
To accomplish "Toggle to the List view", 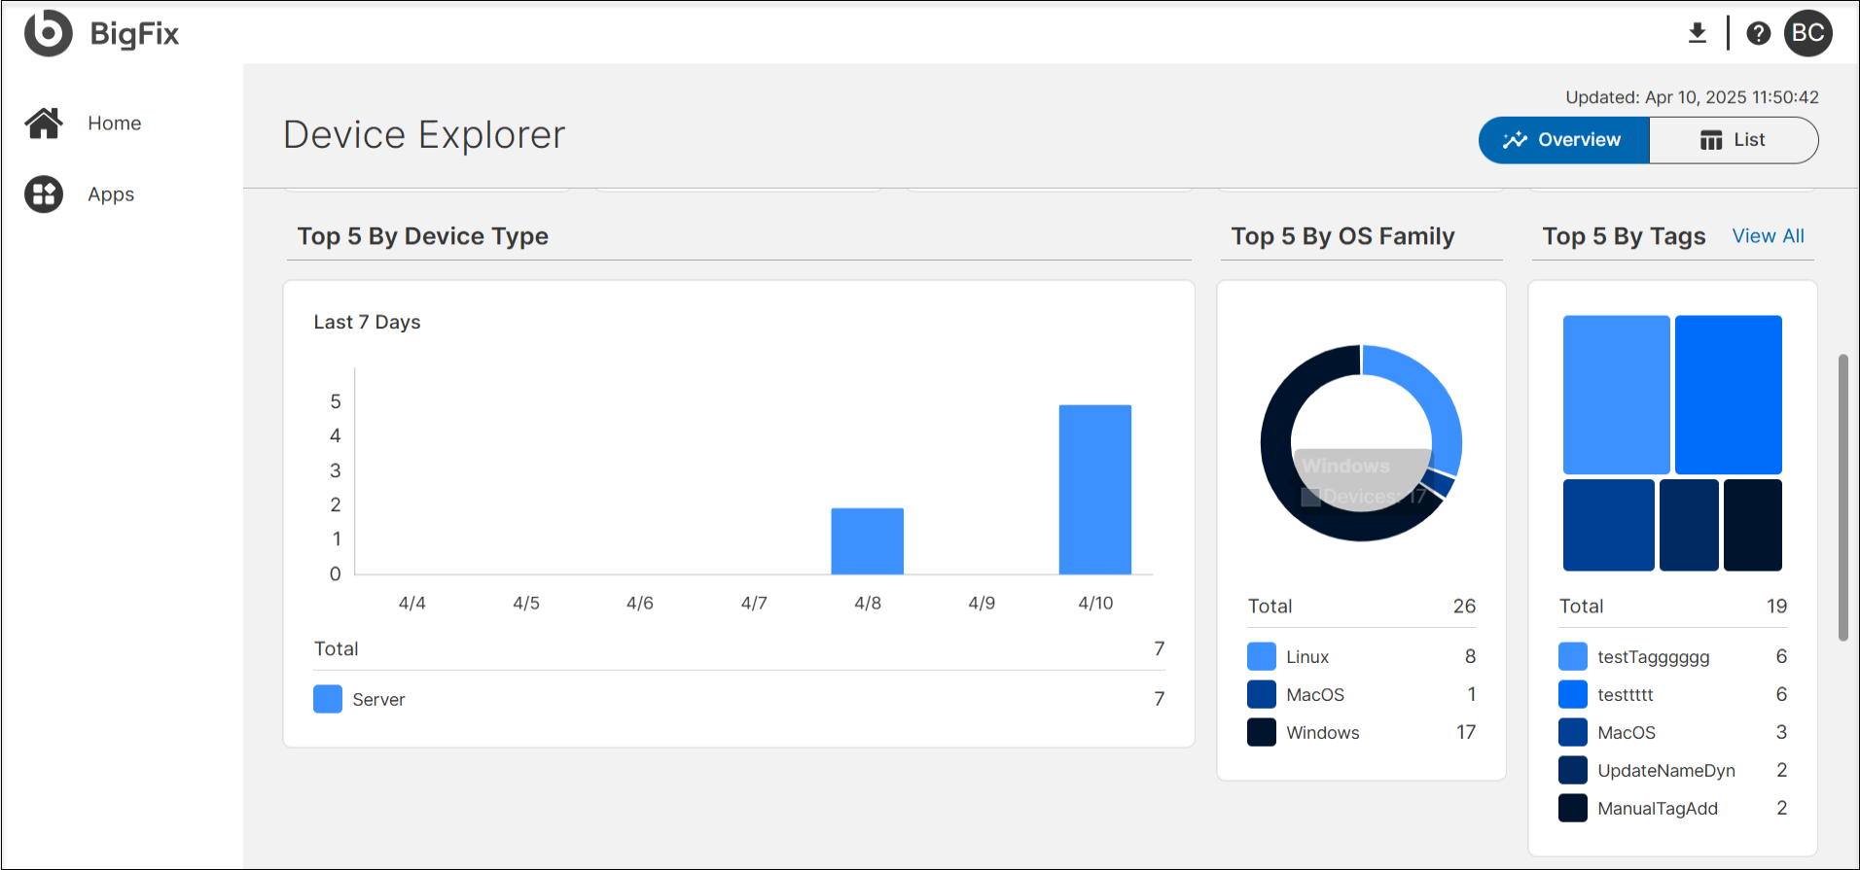I will point(1735,139).
